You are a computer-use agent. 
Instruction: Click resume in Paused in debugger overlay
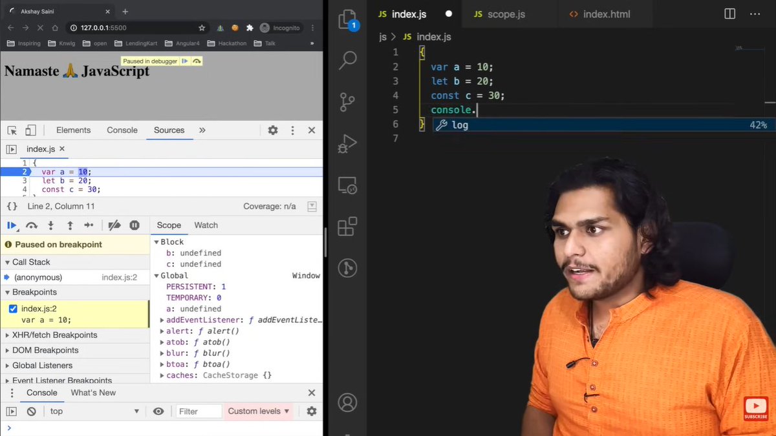(185, 61)
